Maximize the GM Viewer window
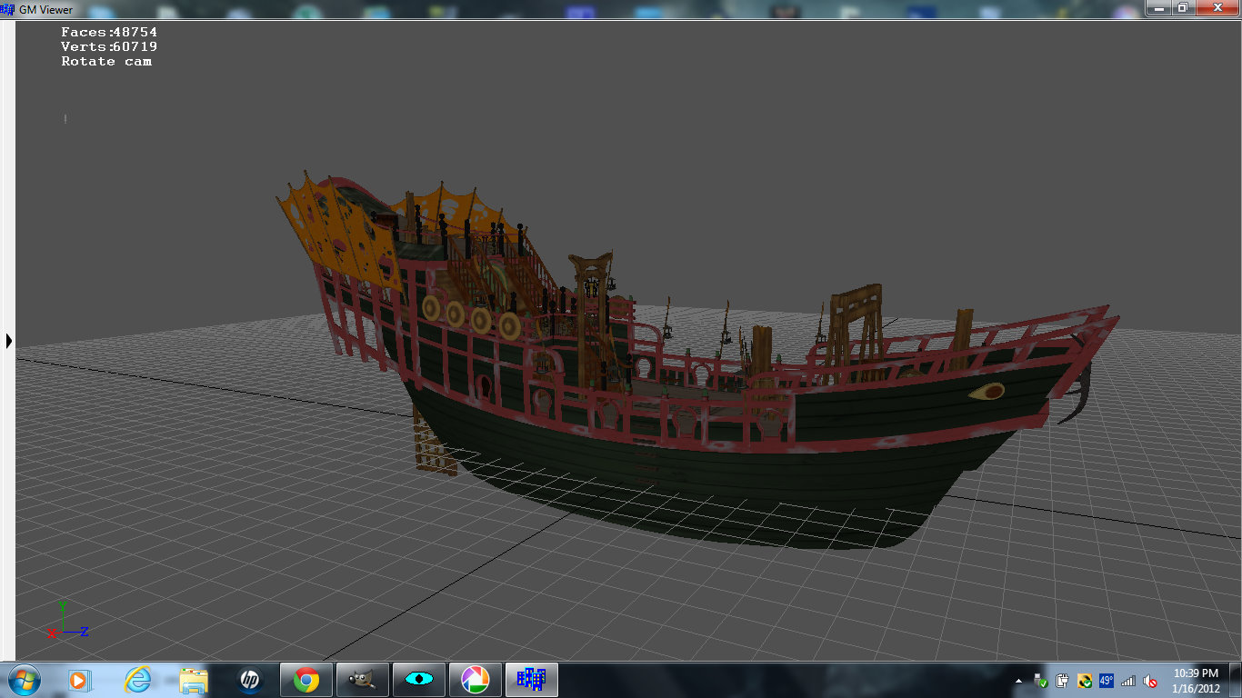The image size is (1242, 698). click(1182, 7)
